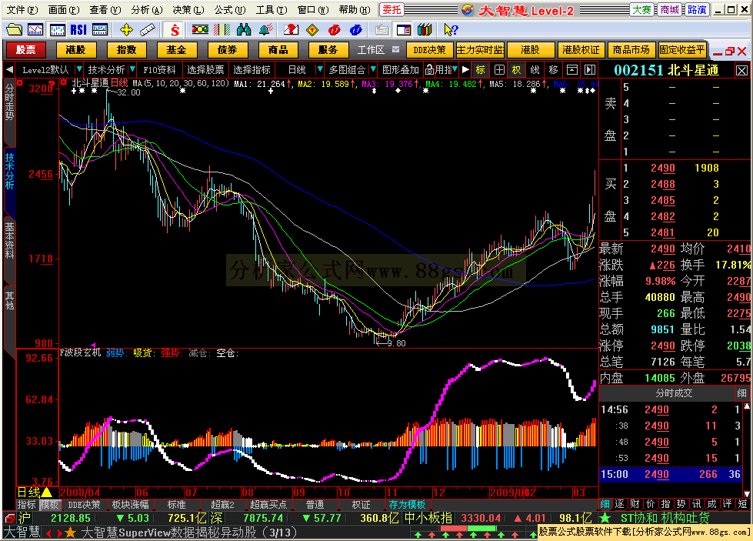Toggle the 线 line button
The height and width of the screenshot is (541, 753).
point(535,70)
